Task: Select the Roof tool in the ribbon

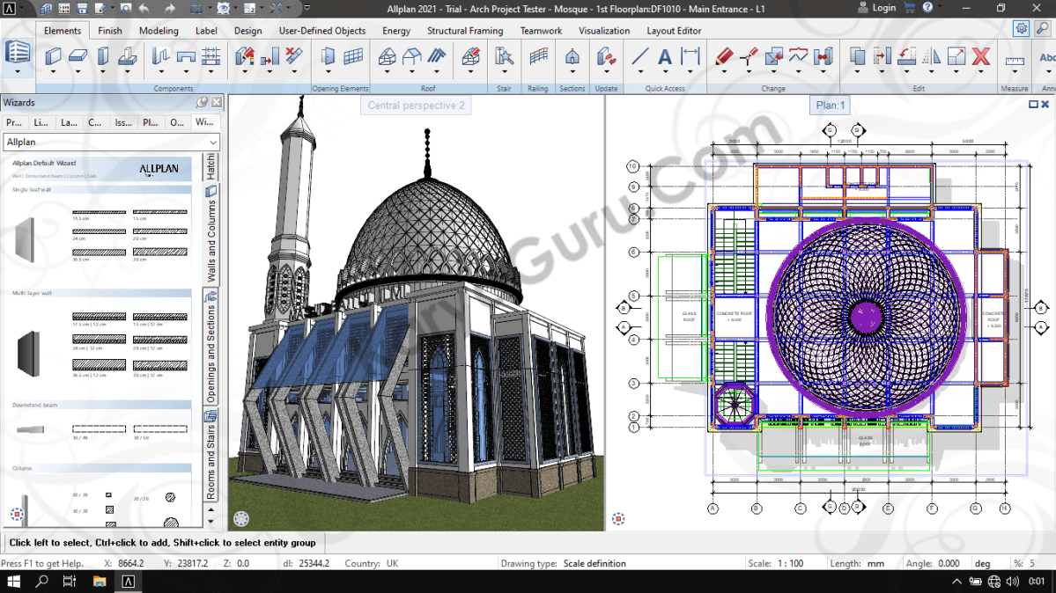Action: tap(386, 57)
